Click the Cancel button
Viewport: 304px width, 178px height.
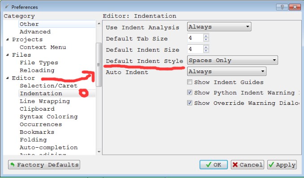(248, 165)
